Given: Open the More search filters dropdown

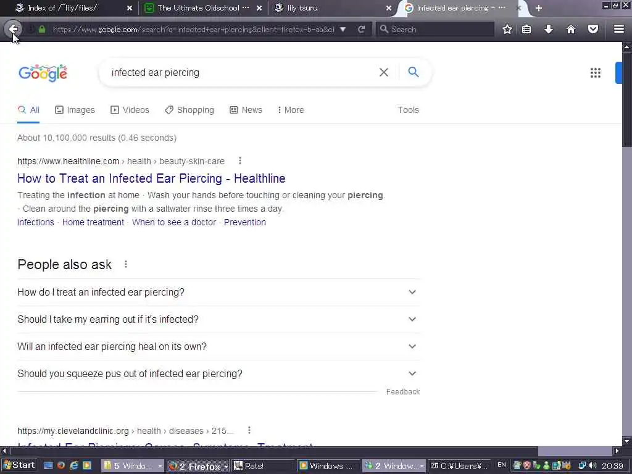Looking at the screenshot, I should 291,110.
